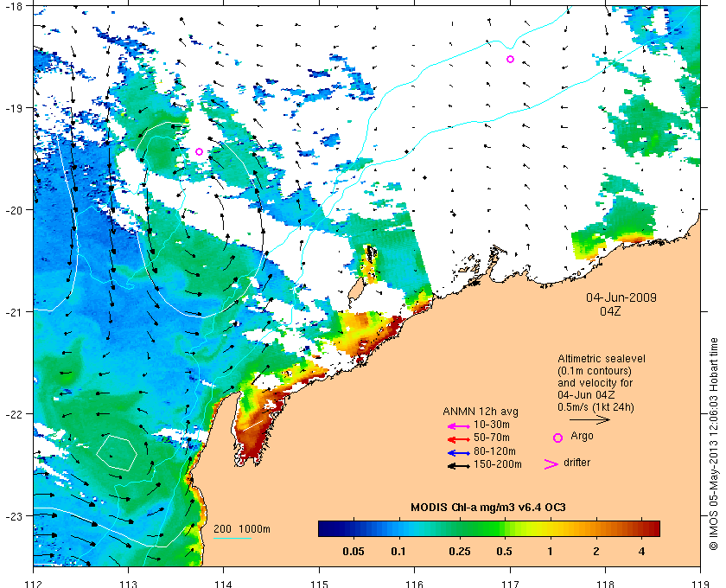Screen dimensions: 726x588
Task: Click the IMOS copyright timestamp text
Action: point(714,444)
